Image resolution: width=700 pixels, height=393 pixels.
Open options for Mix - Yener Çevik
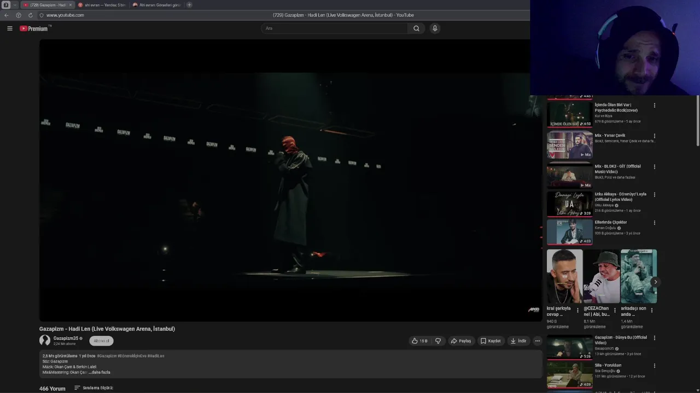(655, 136)
